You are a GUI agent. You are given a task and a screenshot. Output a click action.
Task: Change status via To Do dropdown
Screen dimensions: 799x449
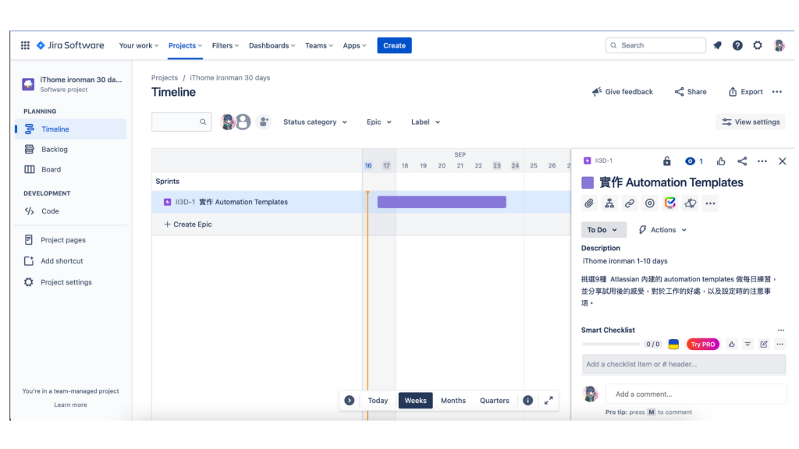(x=603, y=230)
